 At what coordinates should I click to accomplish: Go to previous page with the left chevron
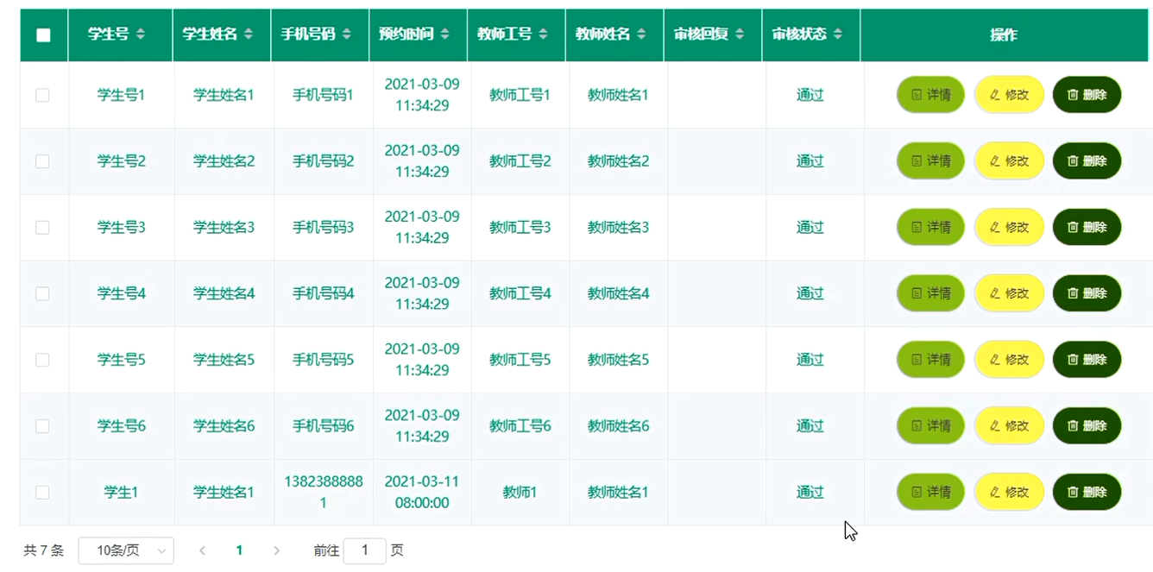coord(202,550)
